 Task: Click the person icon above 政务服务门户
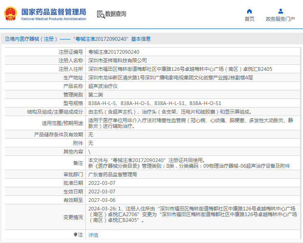[280, 11]
